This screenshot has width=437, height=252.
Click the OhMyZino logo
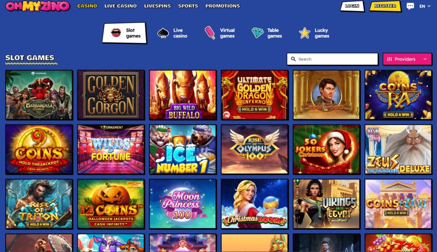[x=38, y=6]
